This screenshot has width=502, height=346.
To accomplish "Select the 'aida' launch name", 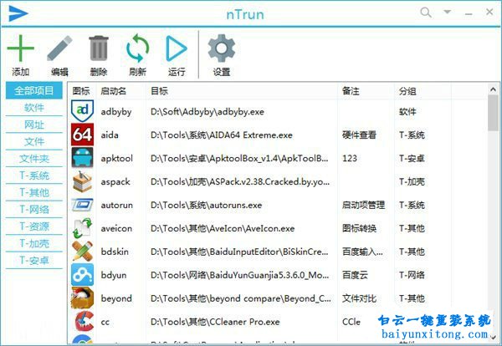I will pyautogui.click(x=110, y=135).
